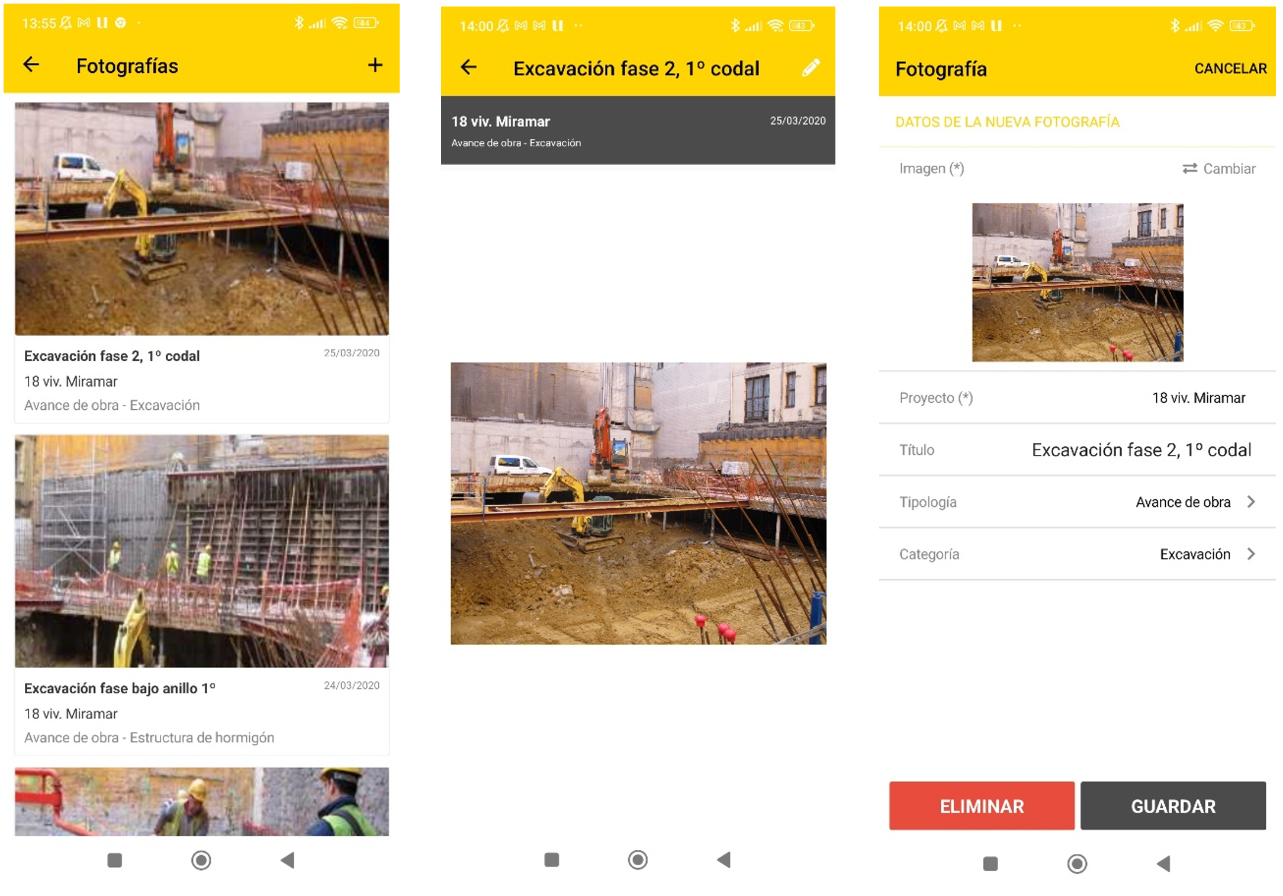Open the Excavación fase 2 photo card thumbnail

[x=202, y=219]
